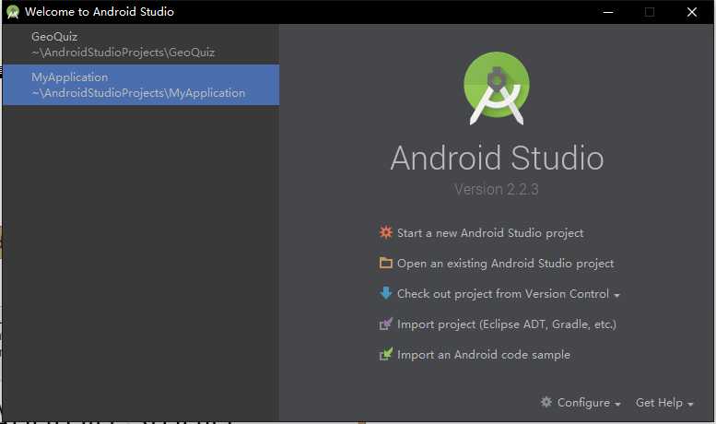
Task: Click the ~\AndroidStudioProjects\GeoQuiz path text
Action: [123, 53]
